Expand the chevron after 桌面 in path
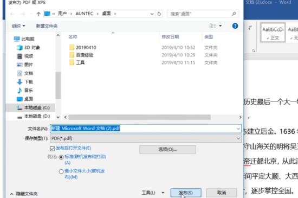298x198 pixels. 115,14
